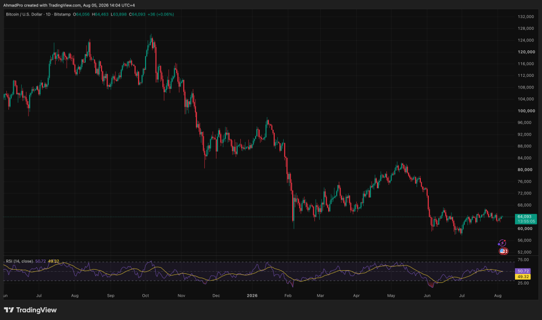542x320 pixels.
Task: Click the 25.00 RSI axis label
Action: tap(523, 283)
